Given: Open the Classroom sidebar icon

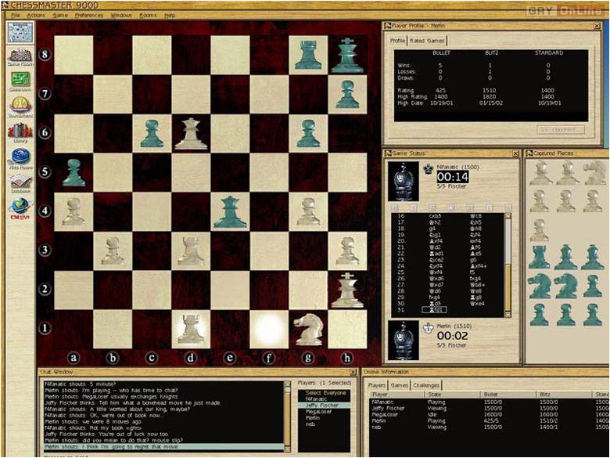Looking at the screenshot, I should click(20, 81).
